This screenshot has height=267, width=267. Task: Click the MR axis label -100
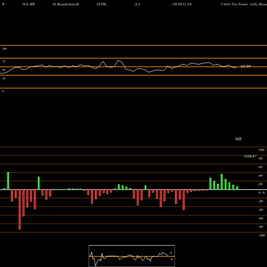tap(262, 235)
